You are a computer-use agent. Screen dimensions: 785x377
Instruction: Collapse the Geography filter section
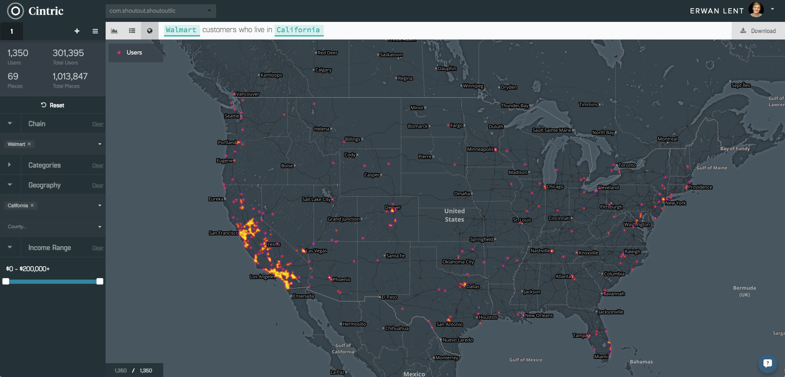(x=10, y=185)
